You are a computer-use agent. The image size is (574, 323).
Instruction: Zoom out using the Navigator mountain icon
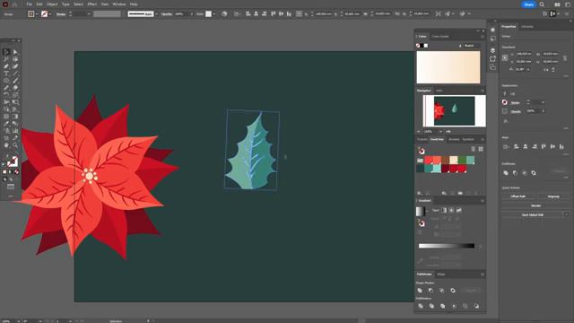coord(419,132)
